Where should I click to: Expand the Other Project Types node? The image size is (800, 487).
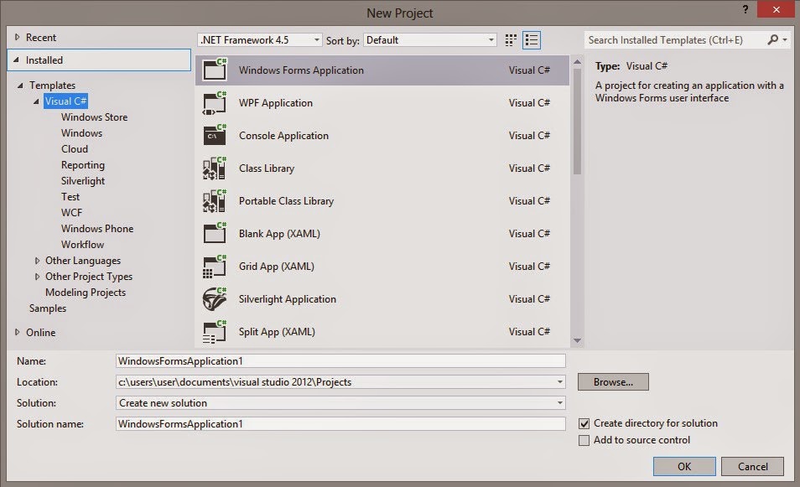pos(37,277)
